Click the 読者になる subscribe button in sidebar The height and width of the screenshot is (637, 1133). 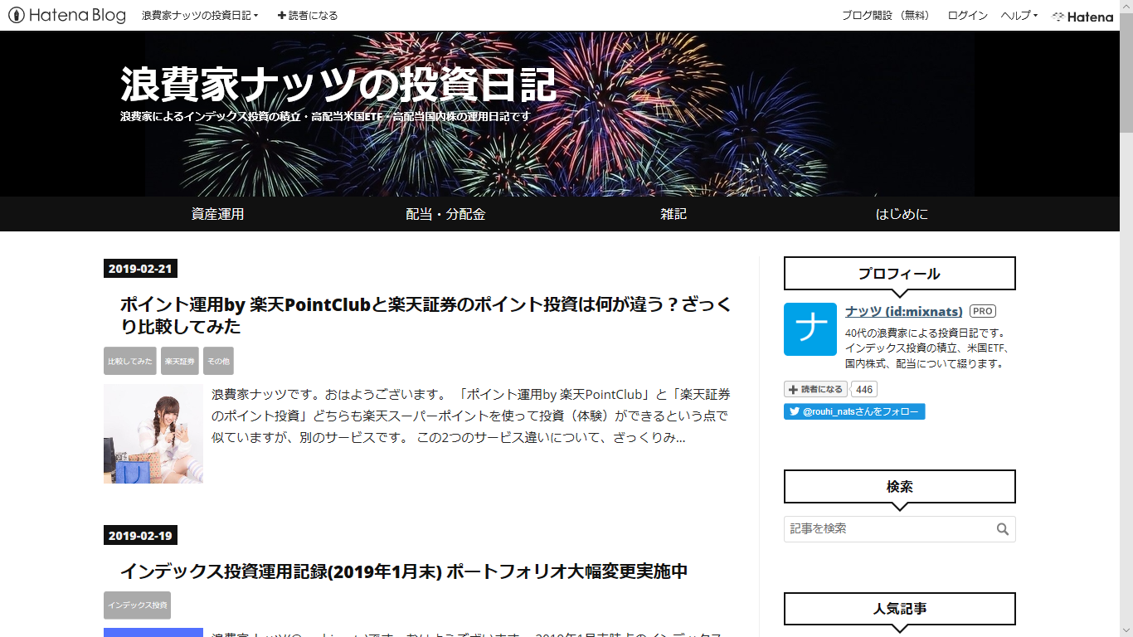(815, 389)
